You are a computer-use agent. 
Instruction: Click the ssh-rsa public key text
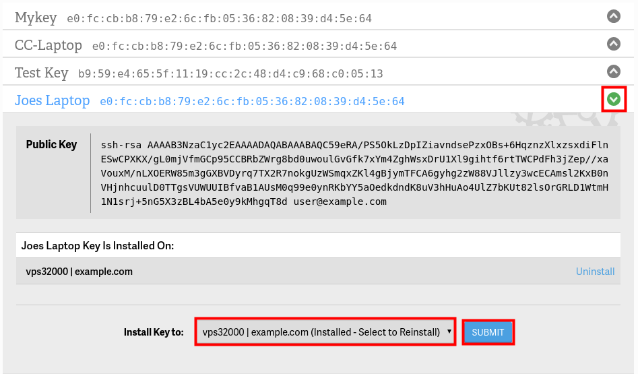[x=354, y=173]
